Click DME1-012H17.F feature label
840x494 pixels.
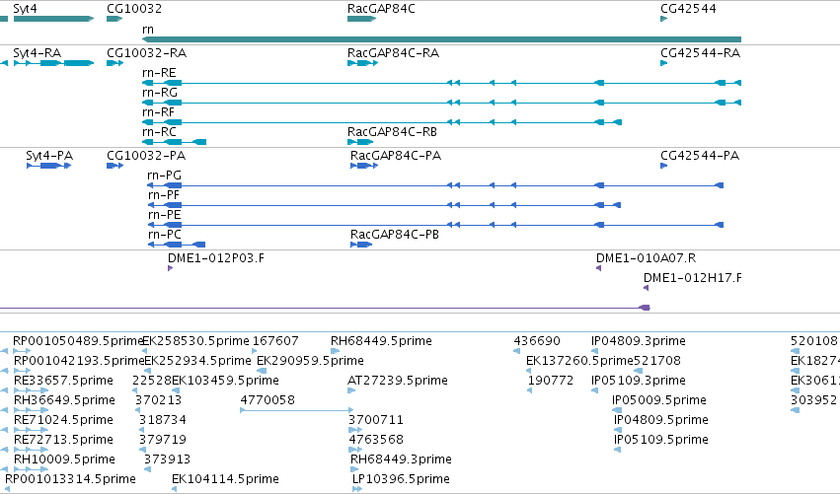693,278
